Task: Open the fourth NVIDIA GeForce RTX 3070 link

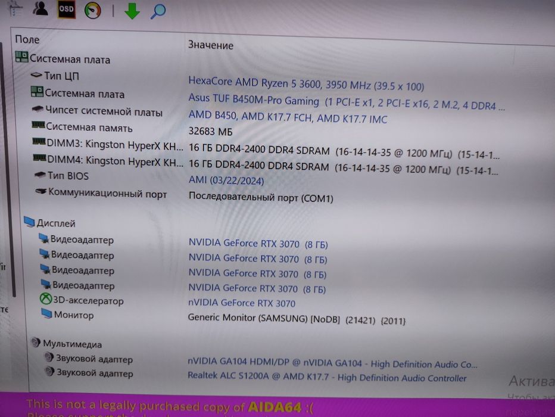Action: click(257, 288)
